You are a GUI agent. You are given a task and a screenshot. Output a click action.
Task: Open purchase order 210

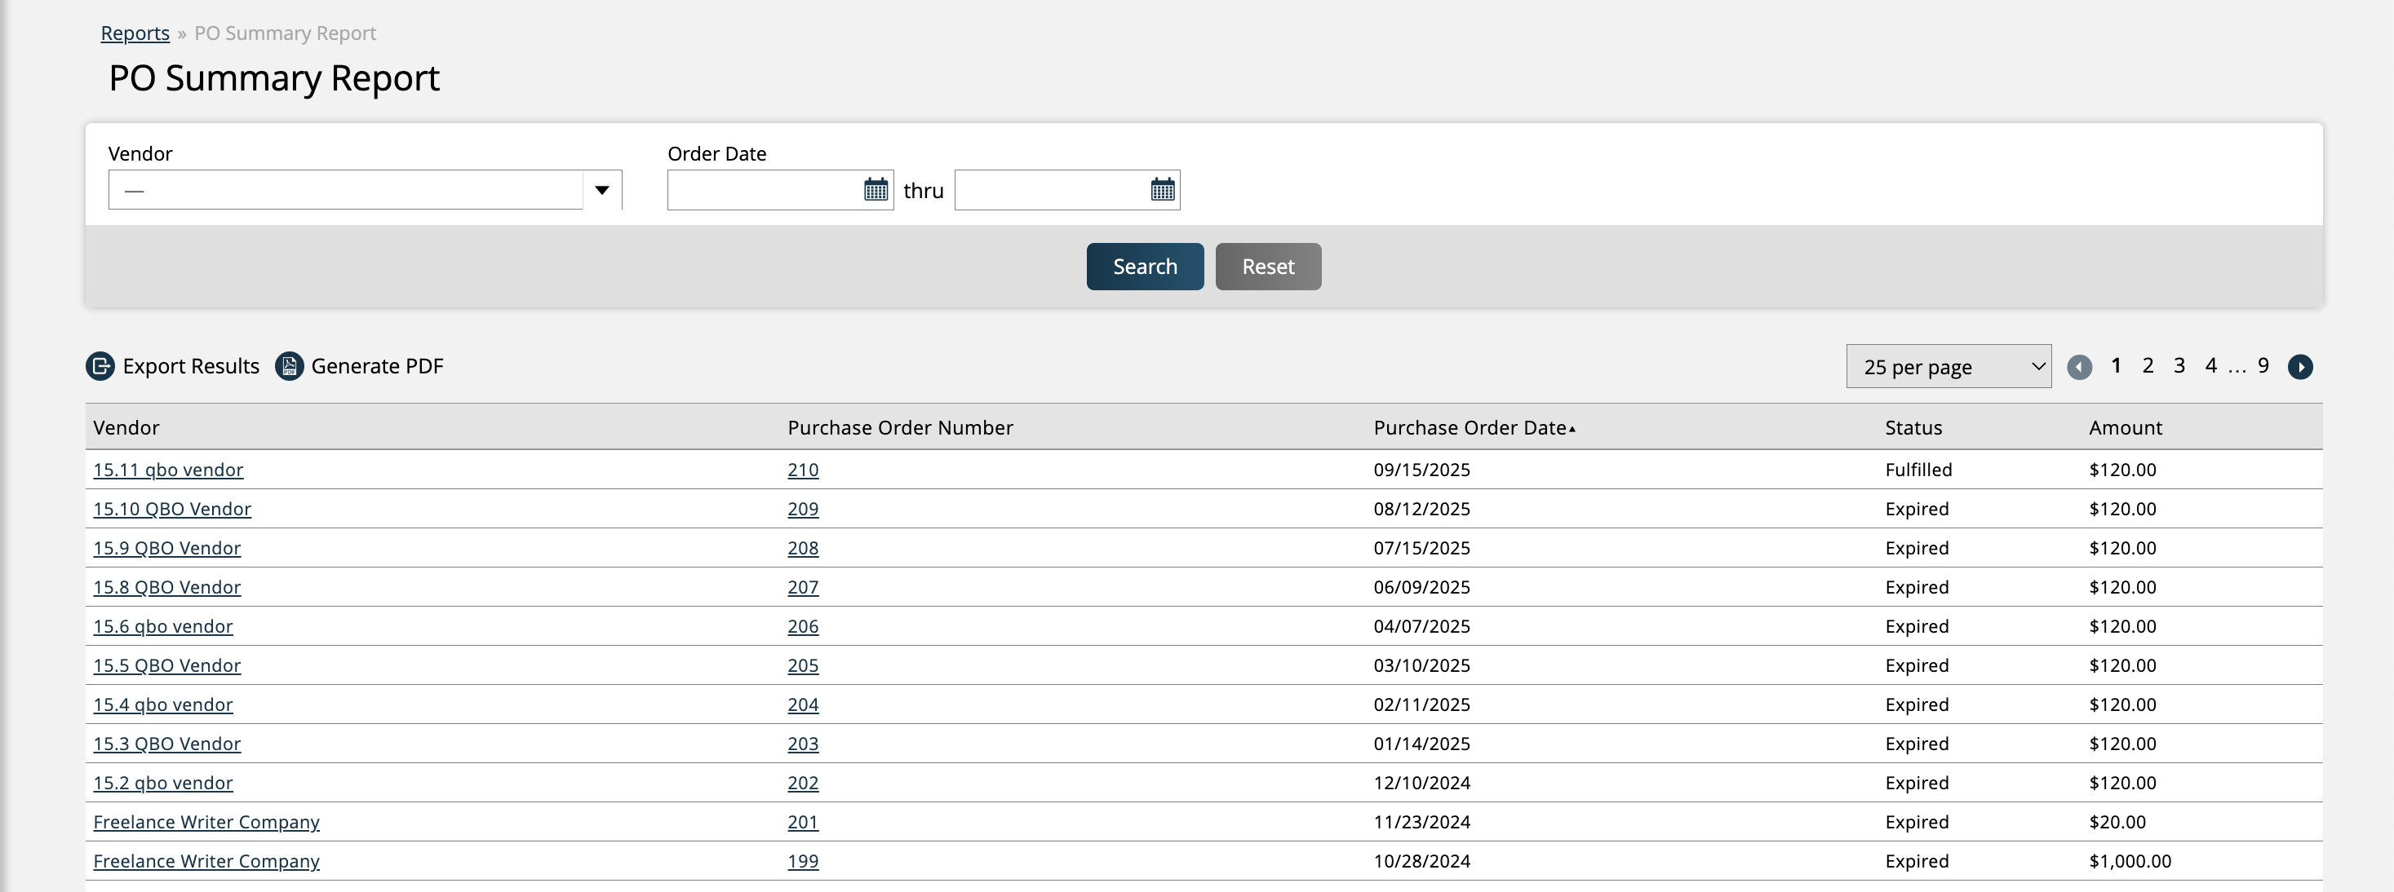pos(802,470)
